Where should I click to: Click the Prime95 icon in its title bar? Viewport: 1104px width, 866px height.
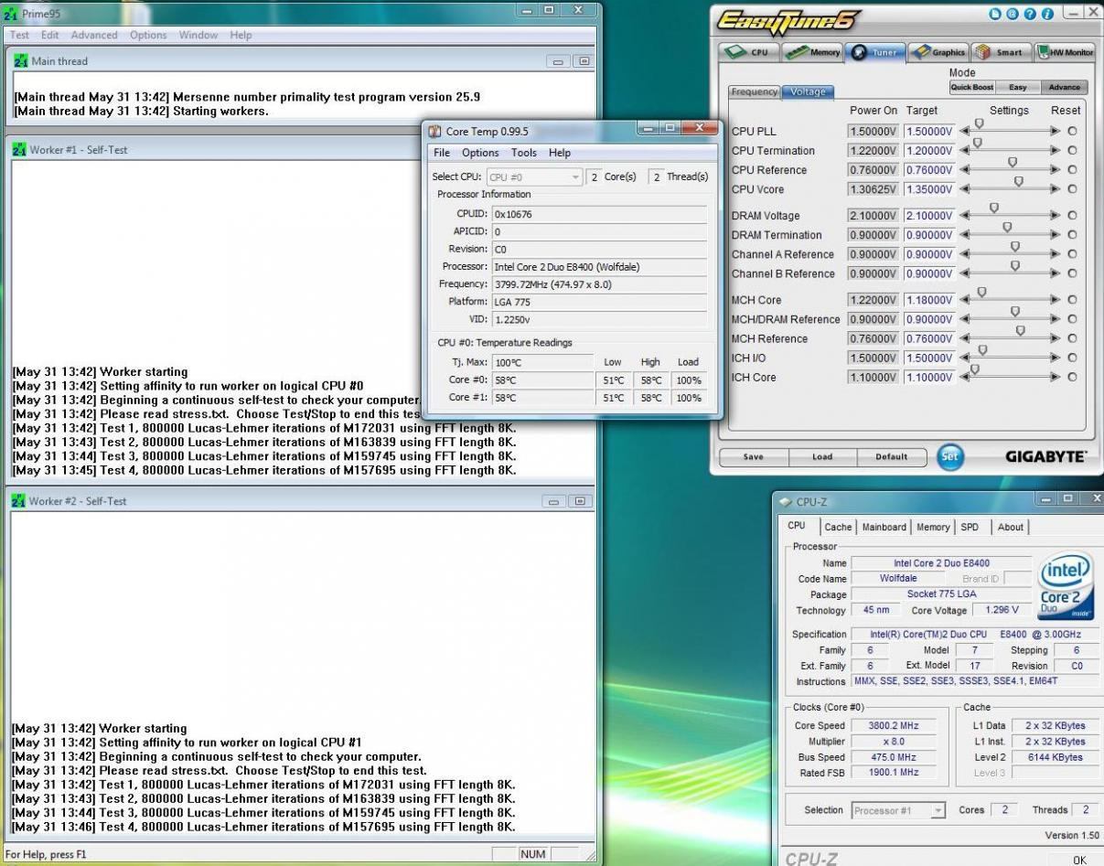tap(11, 14)
